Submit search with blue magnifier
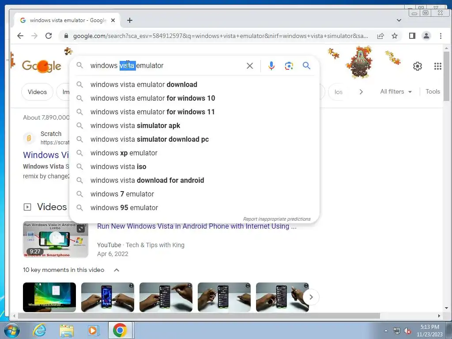 pyautogui.click(x=306, y=66)
